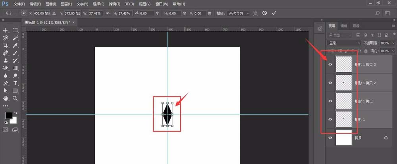397x164 pixels.
Task: Select the Hand tool
Action: (6, 98)
